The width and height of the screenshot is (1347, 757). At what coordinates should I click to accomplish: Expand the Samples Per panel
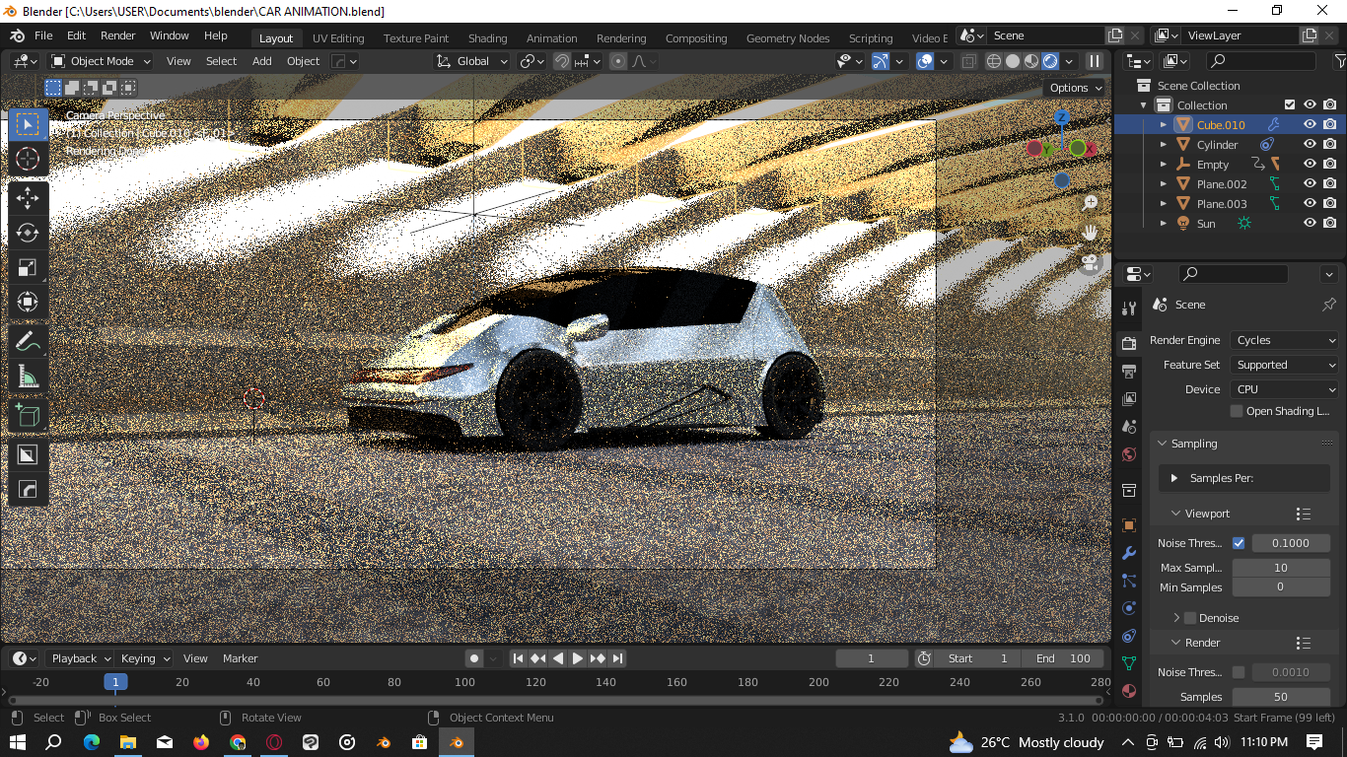point(1174,478)
